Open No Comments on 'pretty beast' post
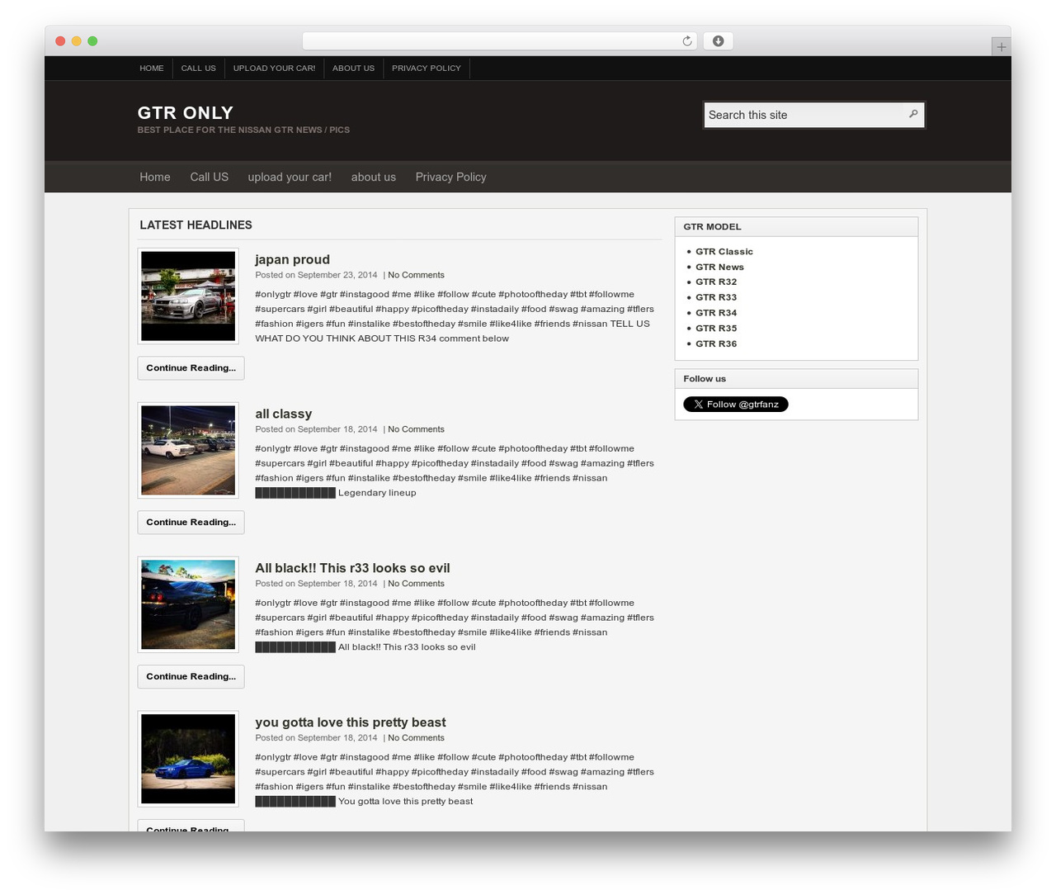 416,738
